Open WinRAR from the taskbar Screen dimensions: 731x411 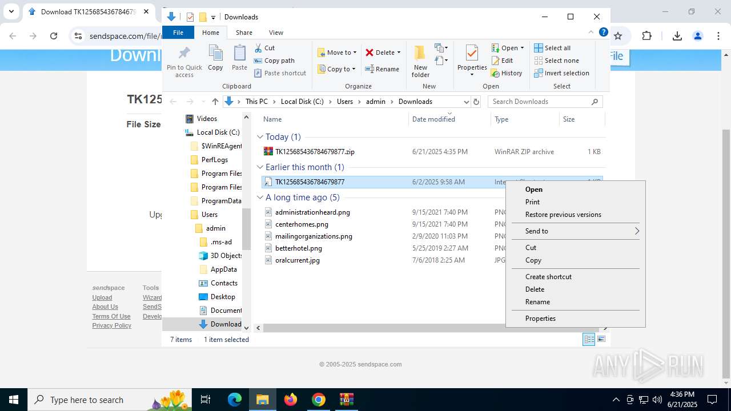pyautogui.click(x=347, y=400)
